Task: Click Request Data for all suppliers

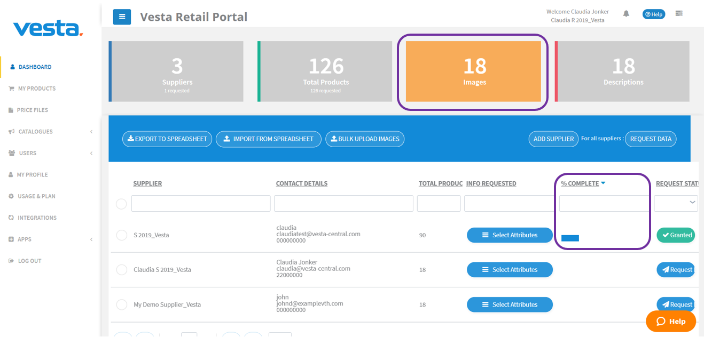Action: (651, 139)
